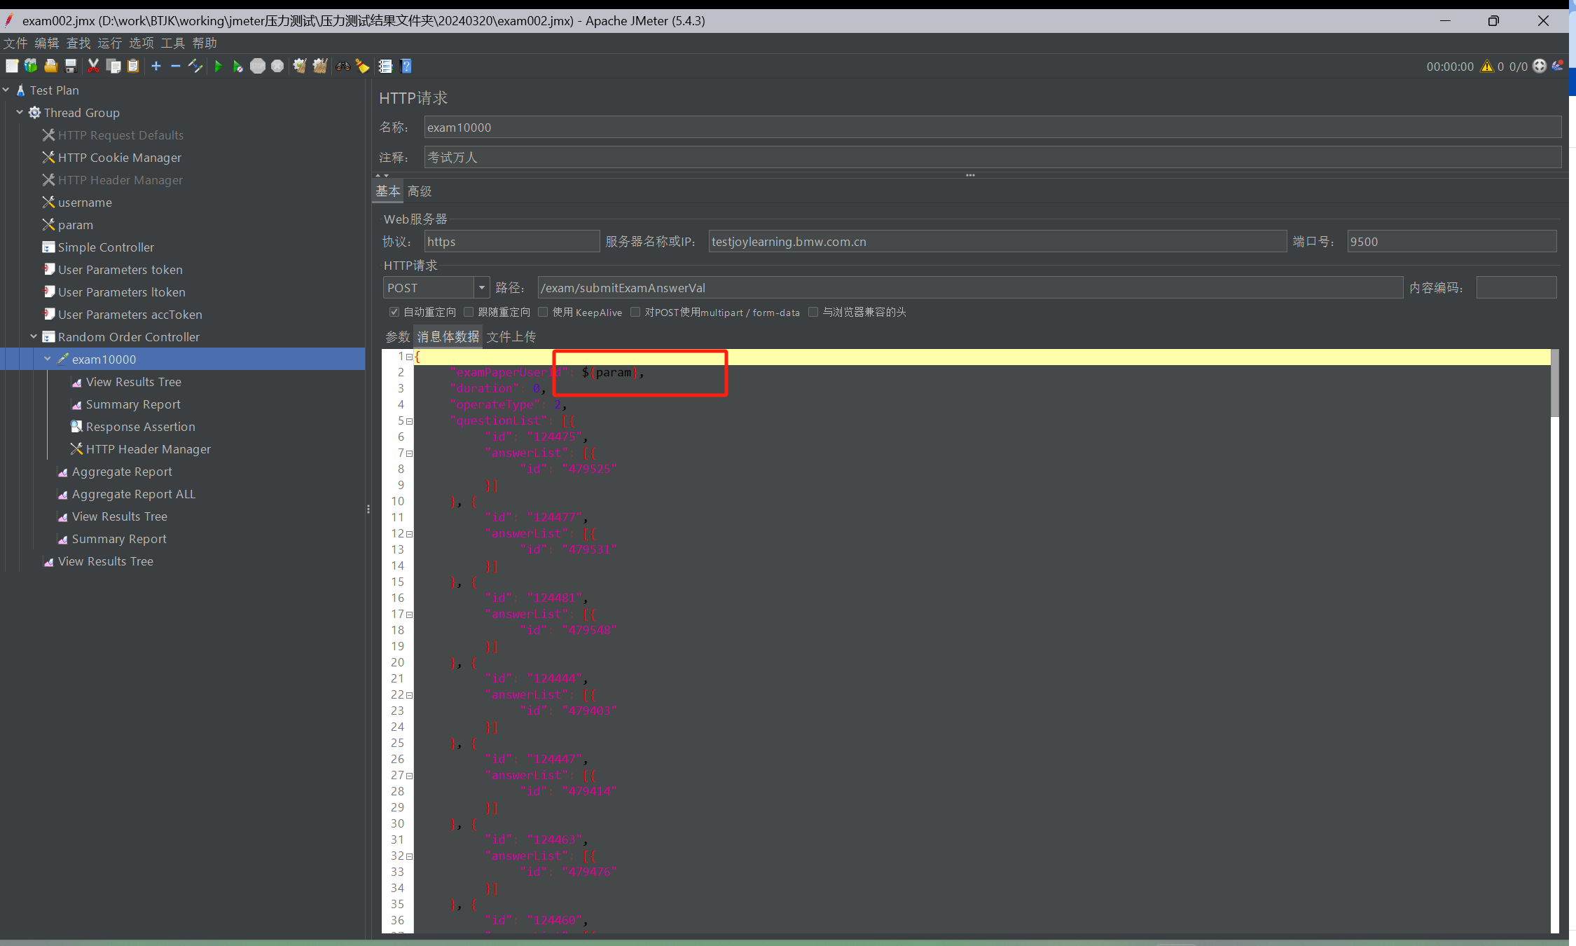This screenshot has width=1576, height=946.
Task: Open the Function Helper list icon
Action: [x=385, y=66]
